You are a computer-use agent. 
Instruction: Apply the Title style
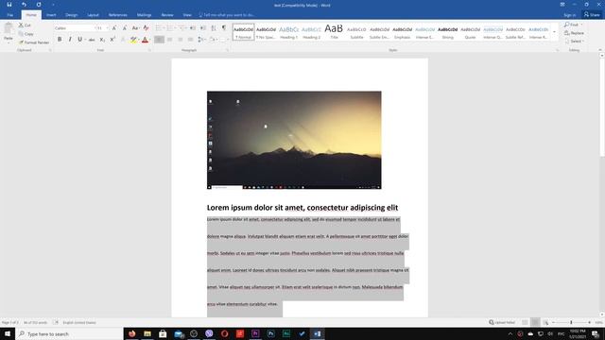coord(334,32)
